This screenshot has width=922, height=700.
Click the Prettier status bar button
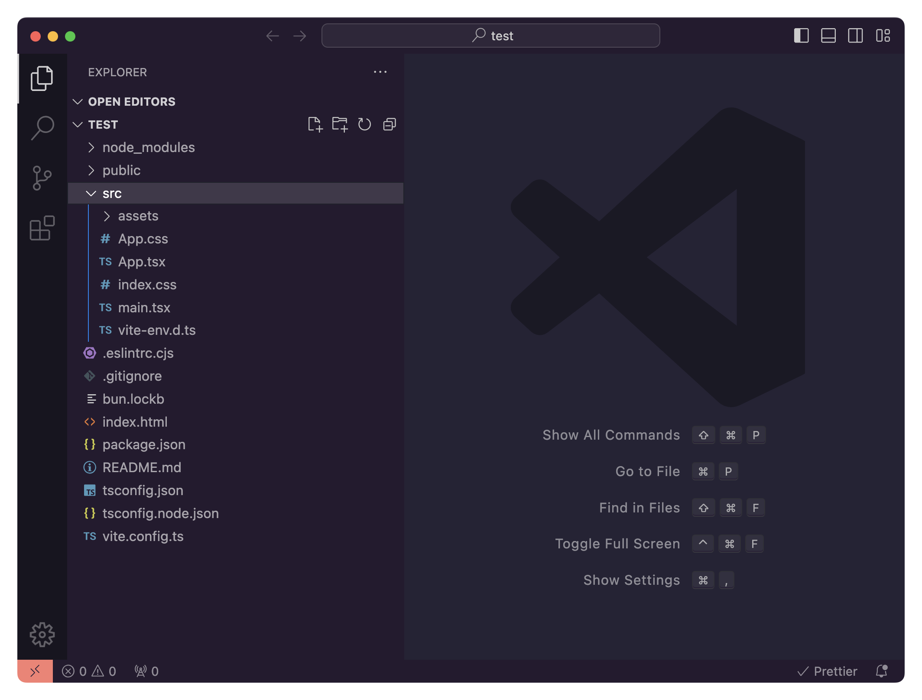(827, 671)
